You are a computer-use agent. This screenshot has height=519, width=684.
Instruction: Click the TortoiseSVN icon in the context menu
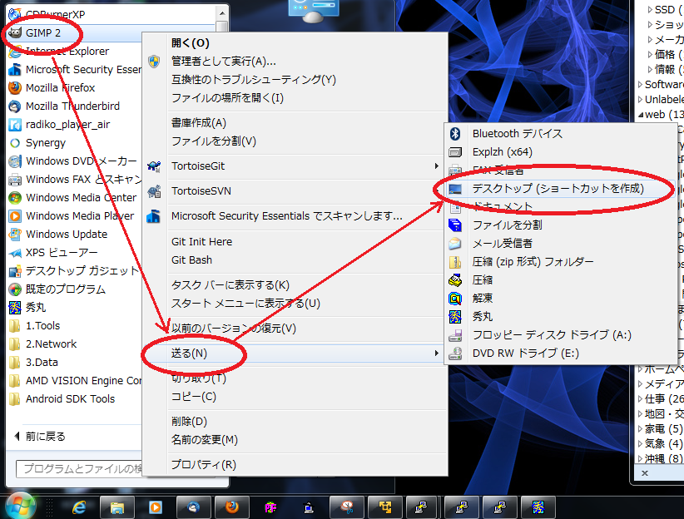coord(154,191)
